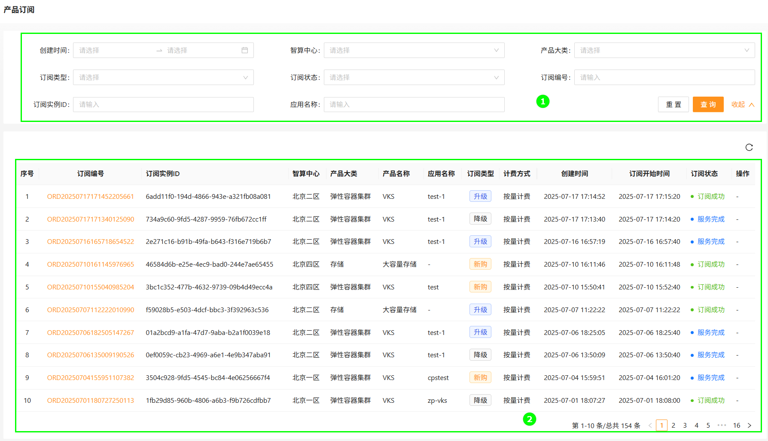Click app name zp-vks in row 10

tap(437, 400)
